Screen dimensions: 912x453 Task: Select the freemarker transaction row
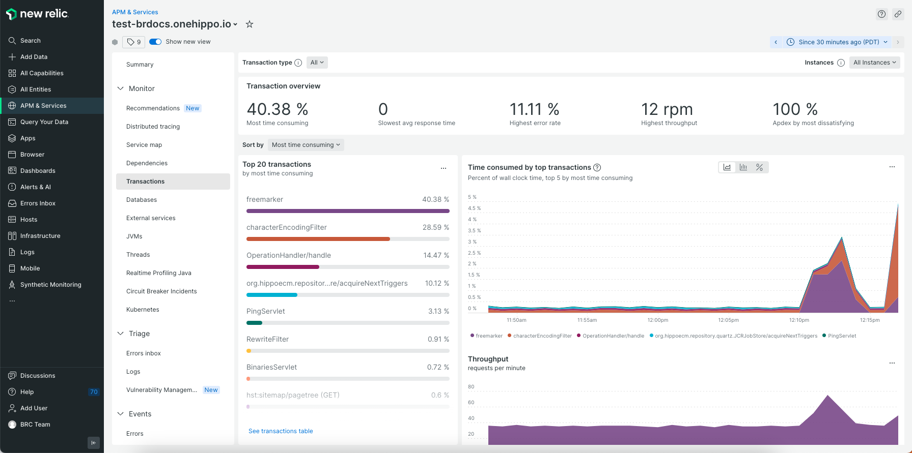click(x=348, y=204)
